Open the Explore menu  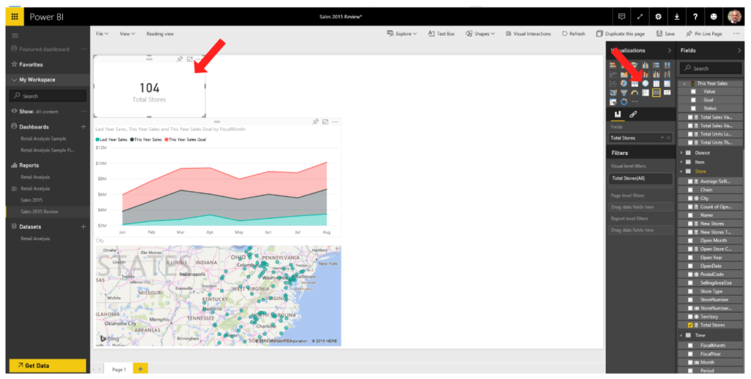401,34
